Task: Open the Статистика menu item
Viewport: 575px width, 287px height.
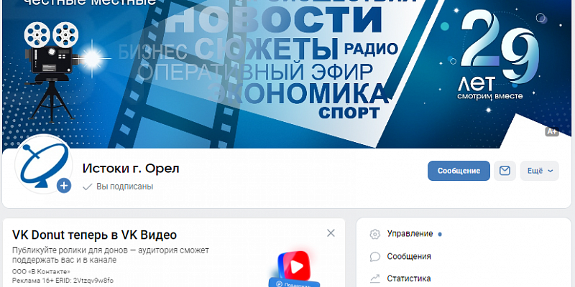Action: pyautogui.click(x=409, y=278)
